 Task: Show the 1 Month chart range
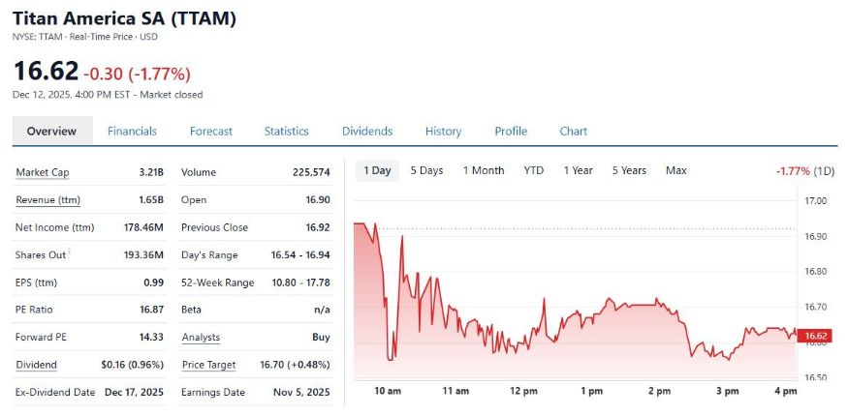(x=483, y=171)
